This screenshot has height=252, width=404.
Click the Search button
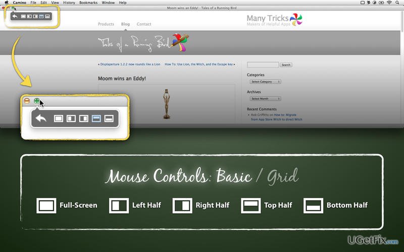(286, 65)
